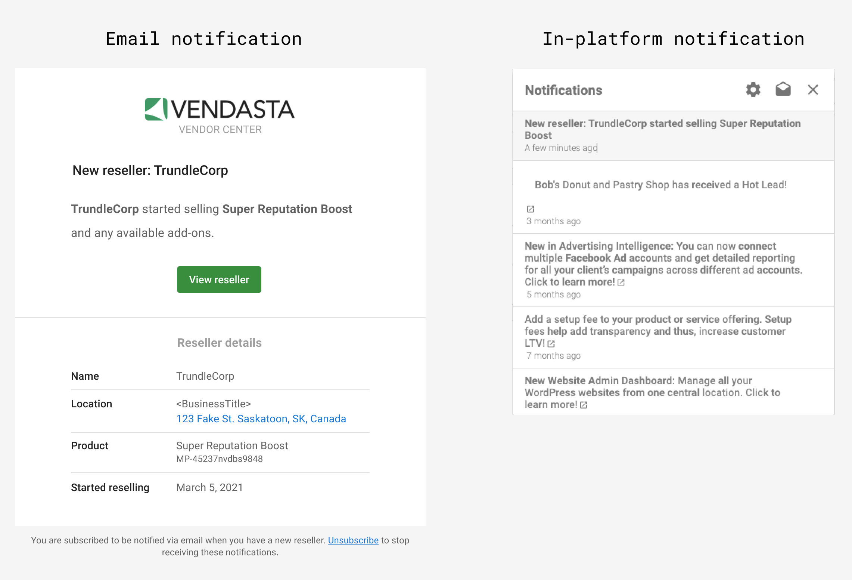Screen dimensions: 852x580
Task: Click the 'New reseller: TrundleCorp' email heading
Action: (x=150, y=170)
